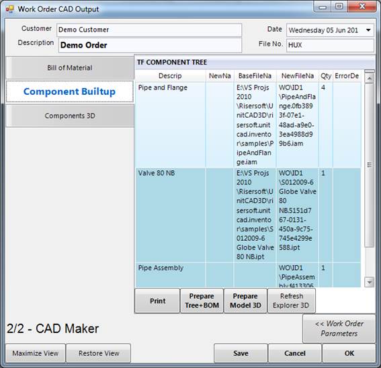Click the Description input field
The image size is (381, 368).
tap(150, 45)
